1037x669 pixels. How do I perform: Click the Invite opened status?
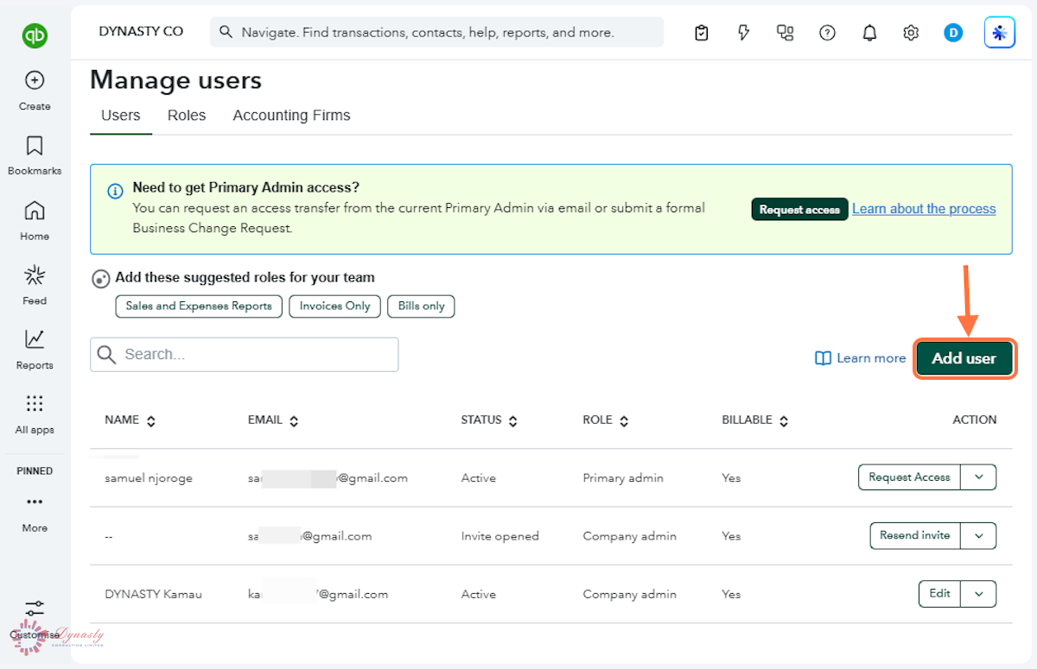pyautogui.click(x=499, y=536)
